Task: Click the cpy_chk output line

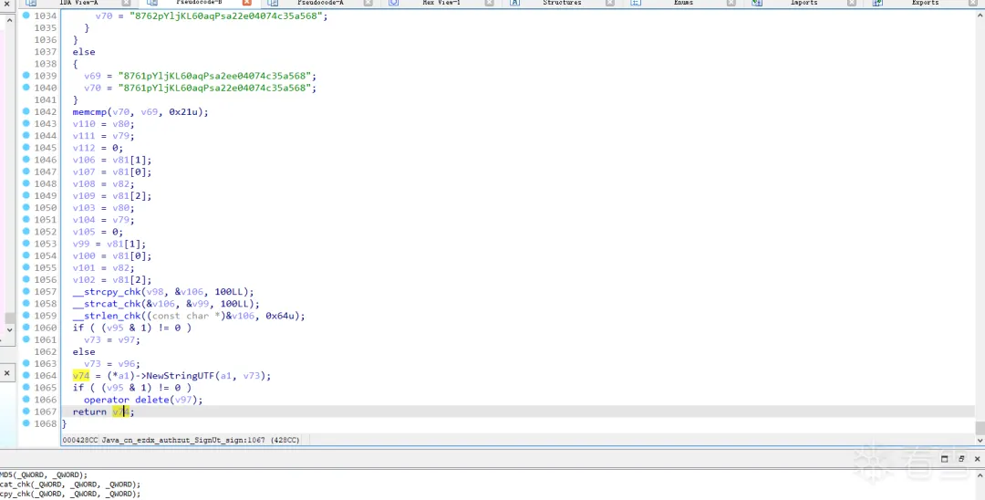Action: tap(70, 494)
